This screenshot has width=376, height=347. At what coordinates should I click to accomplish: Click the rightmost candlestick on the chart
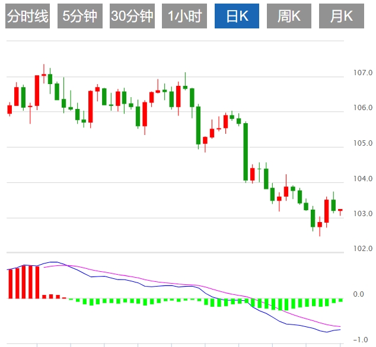pos(340,210)
